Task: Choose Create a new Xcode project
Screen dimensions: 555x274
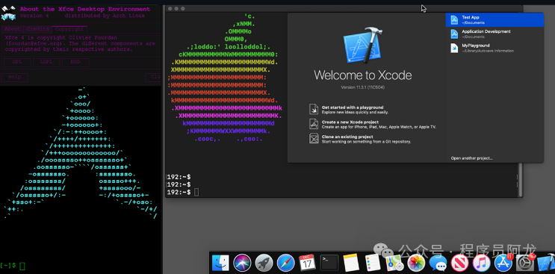Action: (372, 124)
